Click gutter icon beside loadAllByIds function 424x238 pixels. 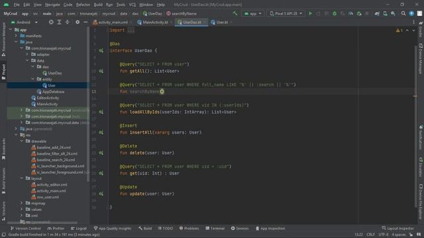click(101, 112)
